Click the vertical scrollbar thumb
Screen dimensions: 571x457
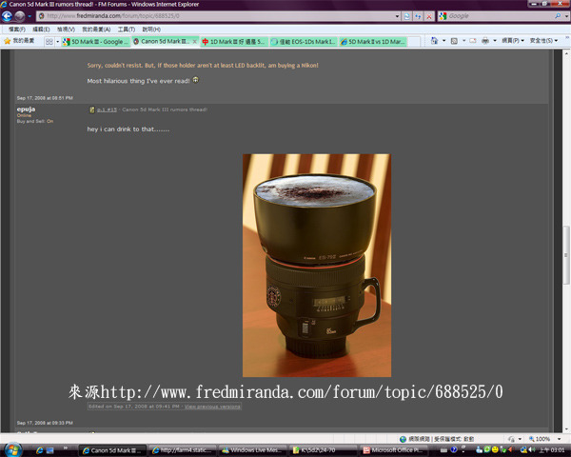coord(566,255)
